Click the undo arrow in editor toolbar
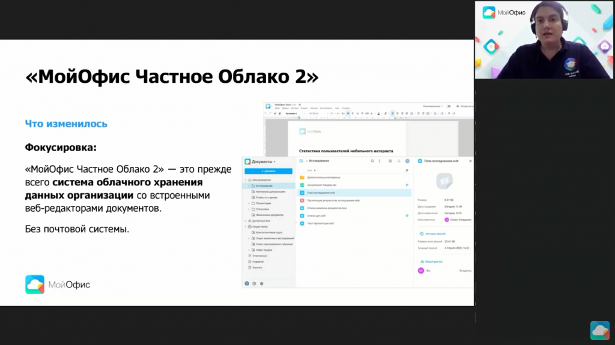Image resolution: width=615 pixels, height=345 pixels. (265, 113)
